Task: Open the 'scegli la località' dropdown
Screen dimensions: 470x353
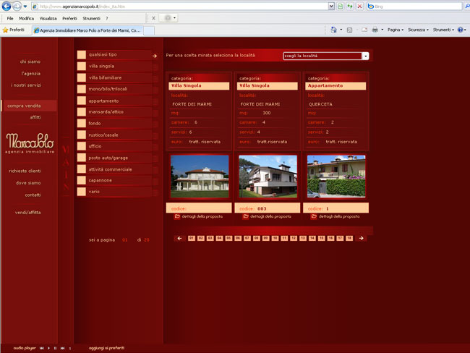Action: coord(326,56)
